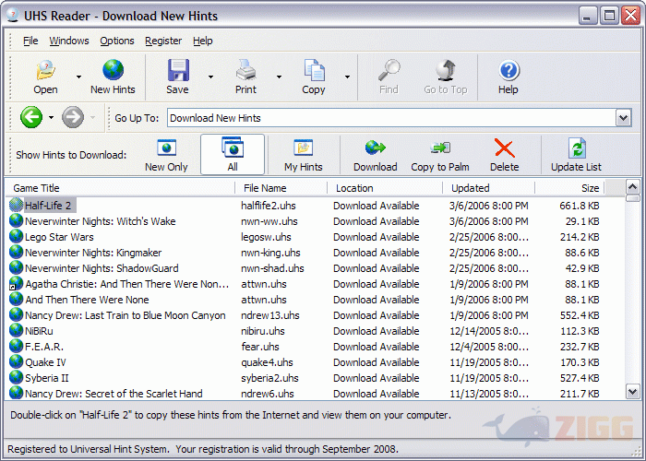This screenshot has width=646, height=461.
Task: Expand the Copy button dropdown arrow
Action: pyautogui.click(x=347, y=77)
